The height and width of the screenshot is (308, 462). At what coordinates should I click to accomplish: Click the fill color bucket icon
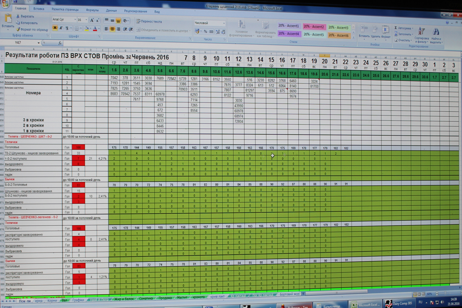[85, 29]
